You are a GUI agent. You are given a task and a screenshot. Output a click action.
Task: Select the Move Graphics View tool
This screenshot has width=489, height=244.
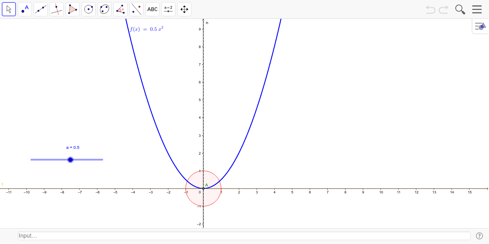[x=184, y=9]
